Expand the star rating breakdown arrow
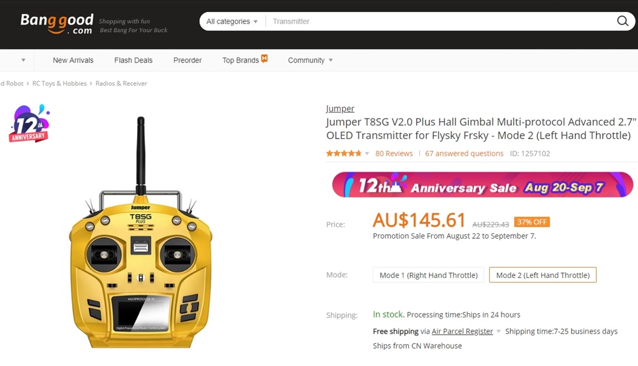This screenshot has height=366, width=638. pos(367,154)
